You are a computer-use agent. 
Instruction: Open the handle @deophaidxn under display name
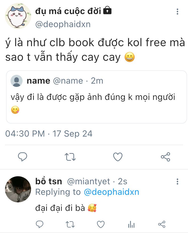pyautogui.click(x=63, y=24)
